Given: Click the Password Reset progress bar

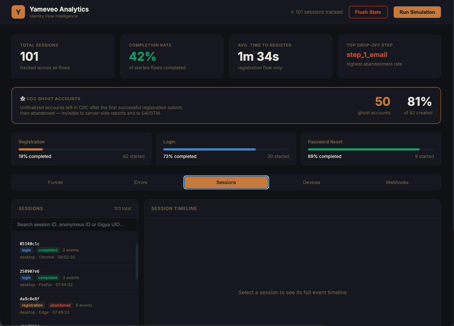Looking at the screenshot, I should click(x=371, y=149).
